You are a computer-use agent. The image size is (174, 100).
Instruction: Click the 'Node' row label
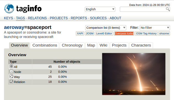point(18,72)
